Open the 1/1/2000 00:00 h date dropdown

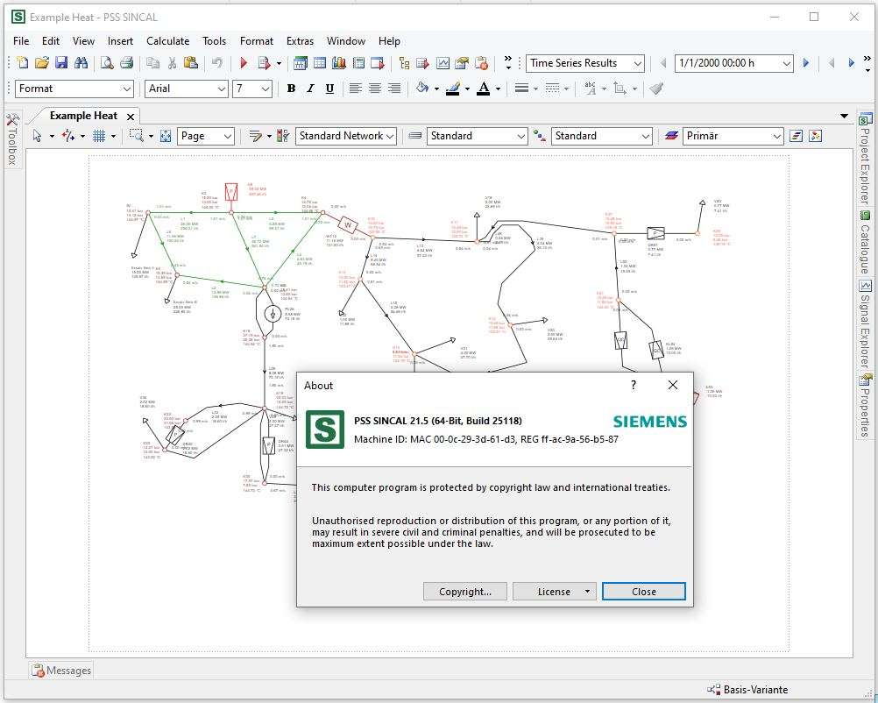tap(734, 63)
